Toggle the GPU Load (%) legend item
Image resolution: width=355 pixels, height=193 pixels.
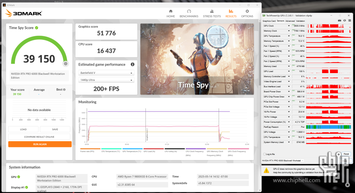pos(153,150)
